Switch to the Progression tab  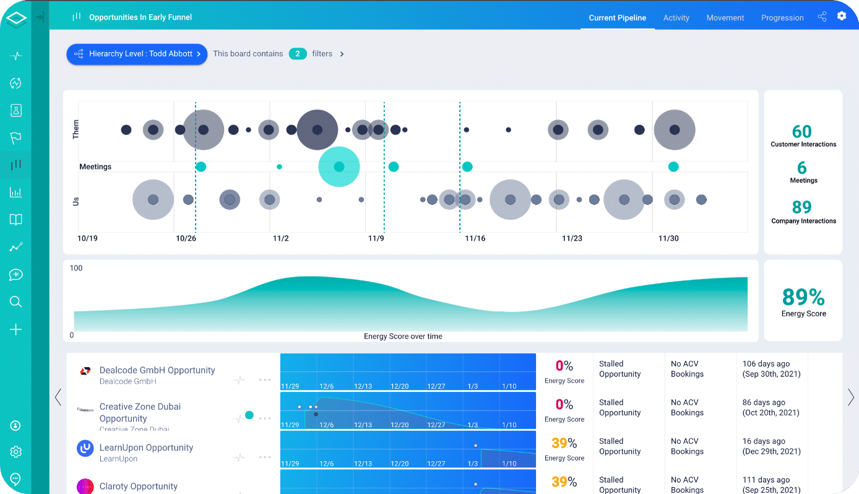point(782,18)
